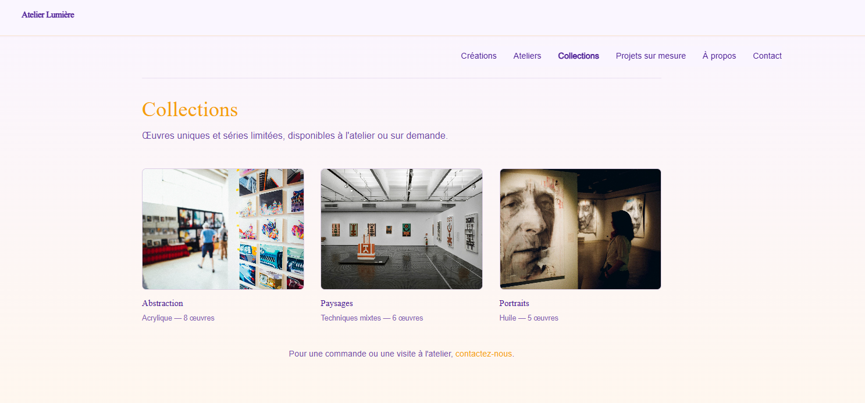Open Projets sur mesure in navigation
Screen dimensions: 865x403
650,56
